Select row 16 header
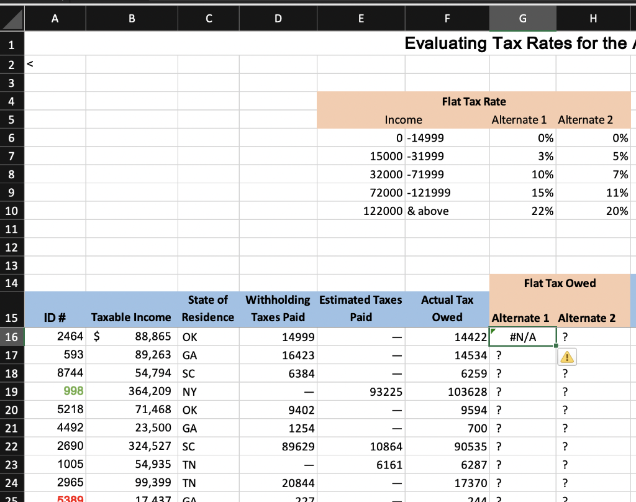The width and height of the screenshot is (636, 502). click(12, 337)
